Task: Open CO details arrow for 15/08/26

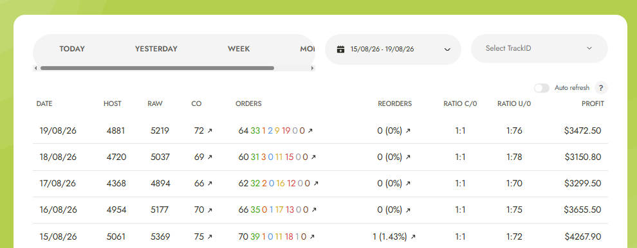Action: 210,236
